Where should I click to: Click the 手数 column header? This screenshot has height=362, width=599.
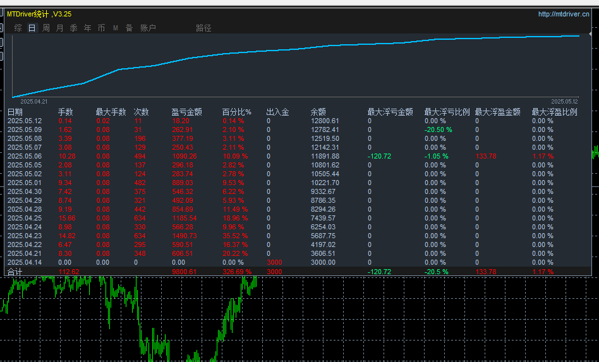tap(65, 112)
